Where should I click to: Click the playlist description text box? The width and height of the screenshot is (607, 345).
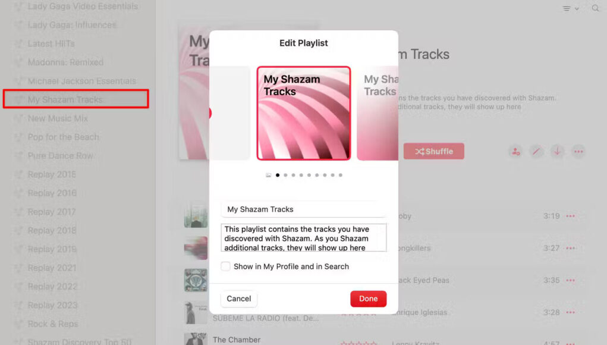(303, 238)
